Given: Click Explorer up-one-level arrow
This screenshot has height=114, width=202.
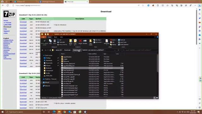Looking at the screenshot, I should pyautogui.click(x=50, y=50).
